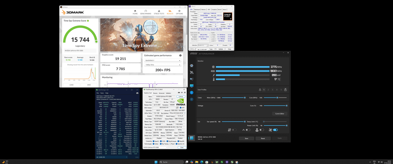393x164 pixels.
Task: Click the info icon beside Estimated game performance
Action: pyautogui.click(x=180, y=56)
